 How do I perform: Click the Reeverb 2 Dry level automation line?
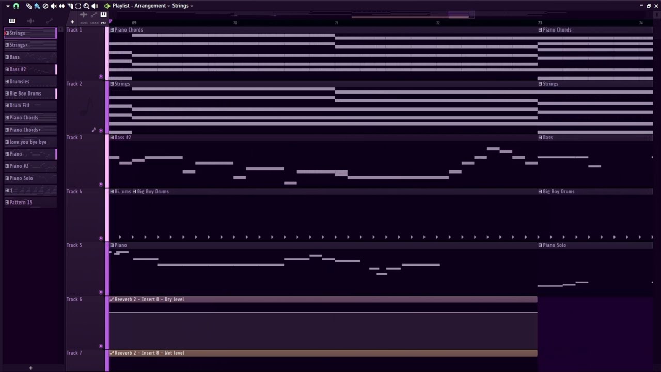[x=323, y=312]
